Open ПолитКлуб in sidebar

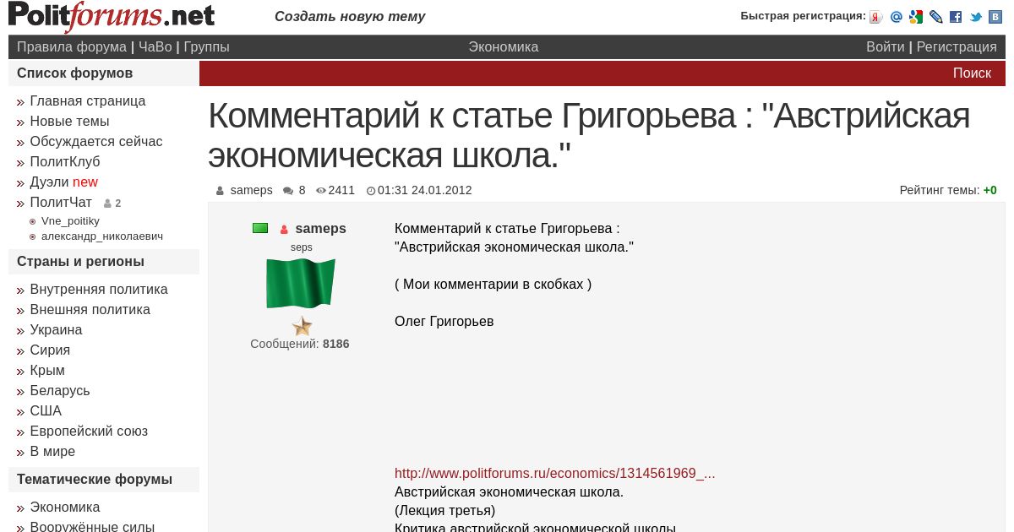[65, 162]
